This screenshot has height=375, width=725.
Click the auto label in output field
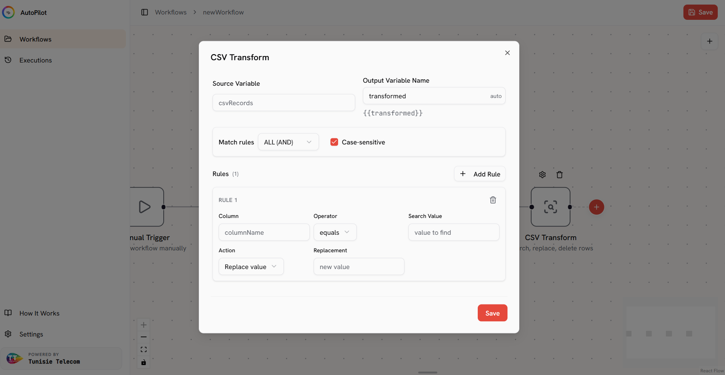(x=496, y=96)
